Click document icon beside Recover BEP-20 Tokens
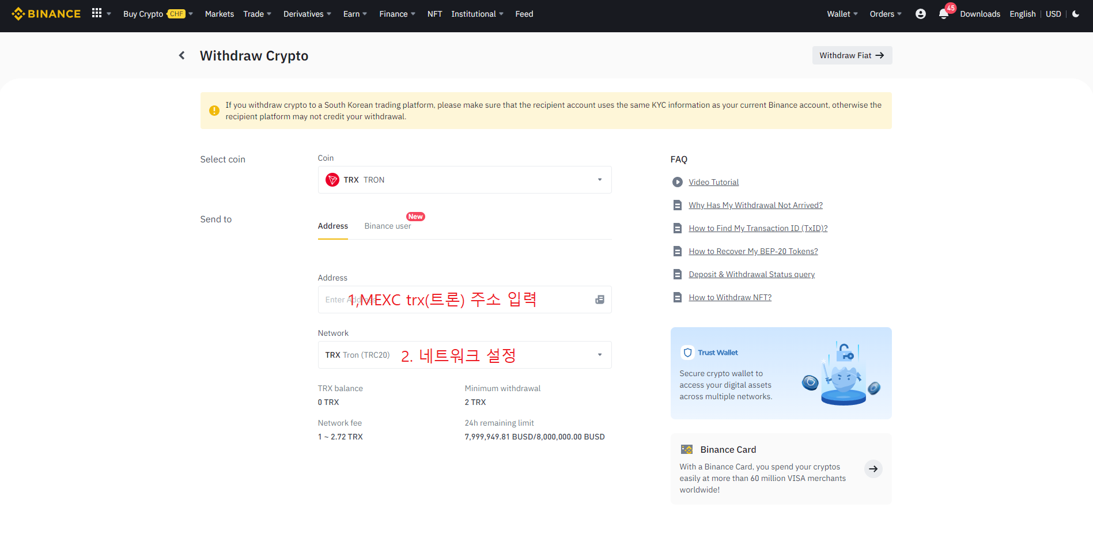Image resolution: width=1093 pixels, height=538 pixels. click(678, 251)
